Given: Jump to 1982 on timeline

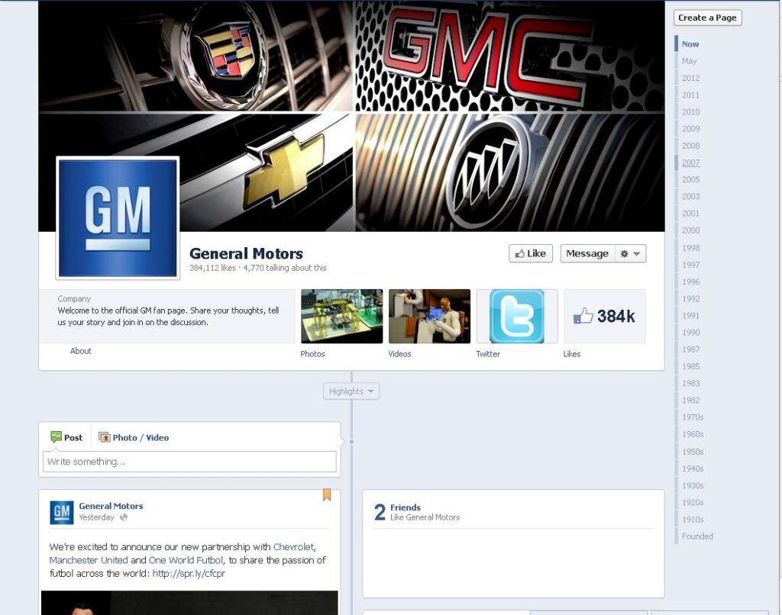Looking at the screenshot, I should [690, 400].
